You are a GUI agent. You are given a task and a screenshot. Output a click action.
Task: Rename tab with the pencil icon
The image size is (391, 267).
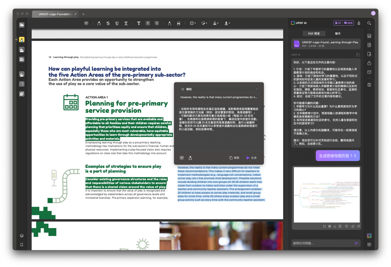[75, 14]
